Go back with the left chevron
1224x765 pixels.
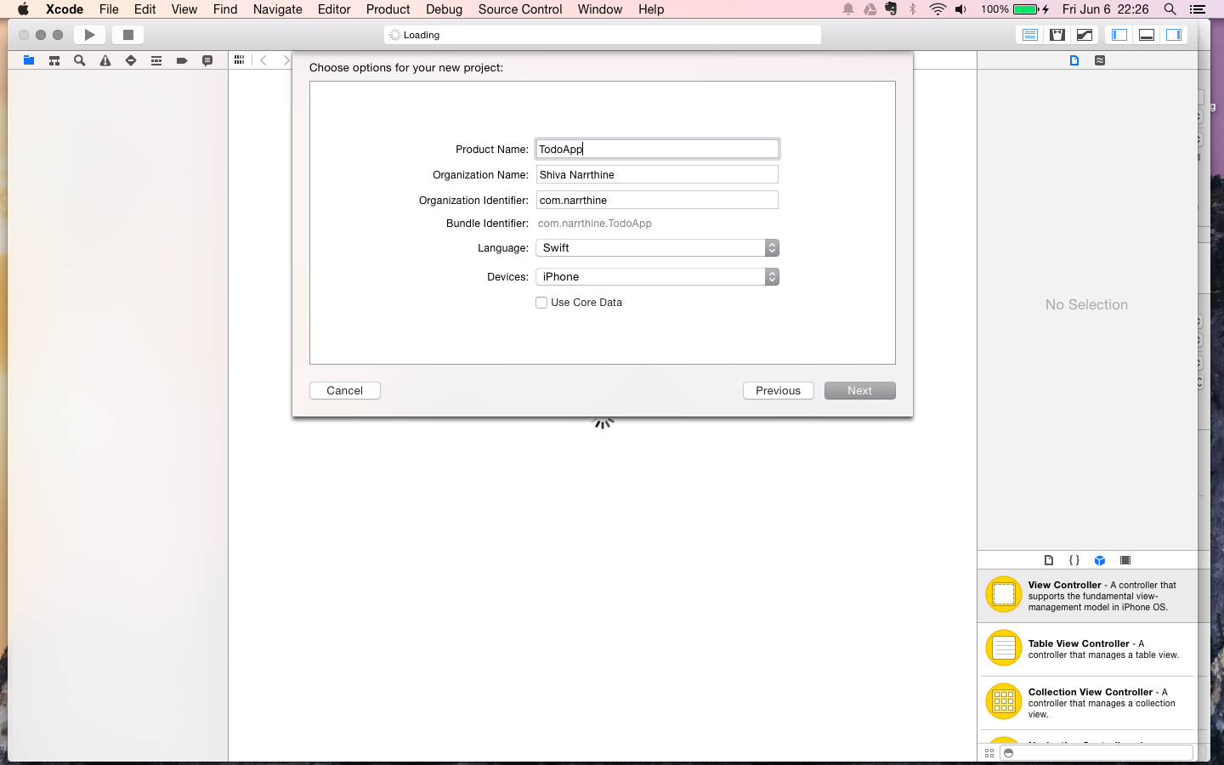(263, 59)
